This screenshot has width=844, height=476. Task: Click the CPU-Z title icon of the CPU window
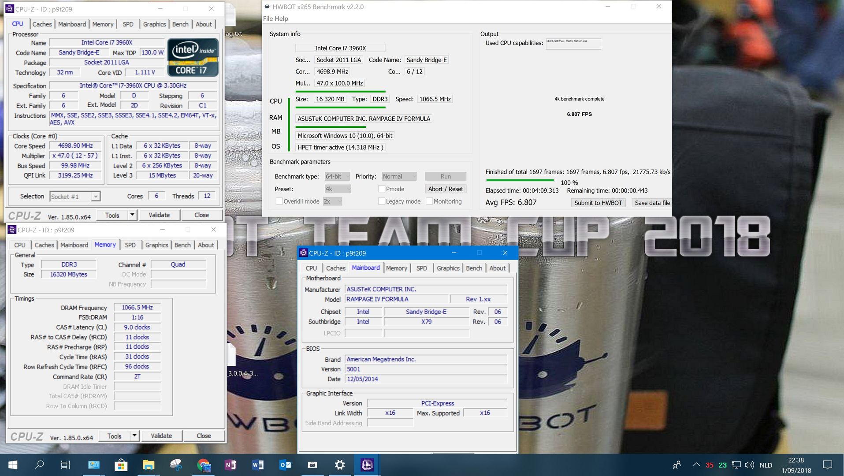point(9,9)
